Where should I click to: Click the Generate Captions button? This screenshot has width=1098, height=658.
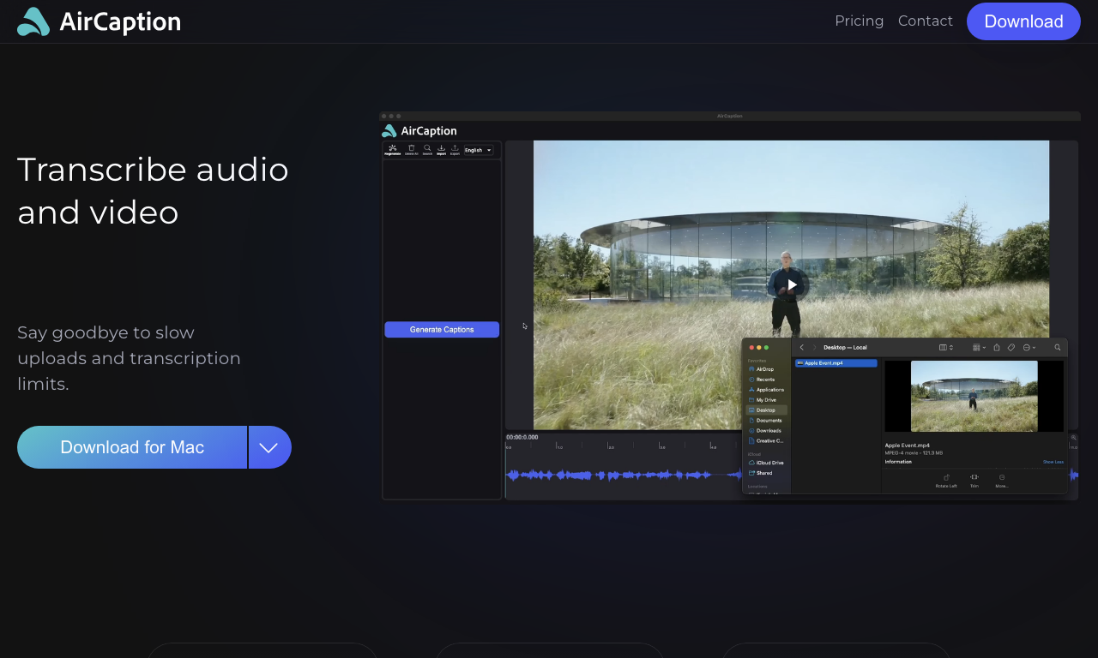[442, 330]
